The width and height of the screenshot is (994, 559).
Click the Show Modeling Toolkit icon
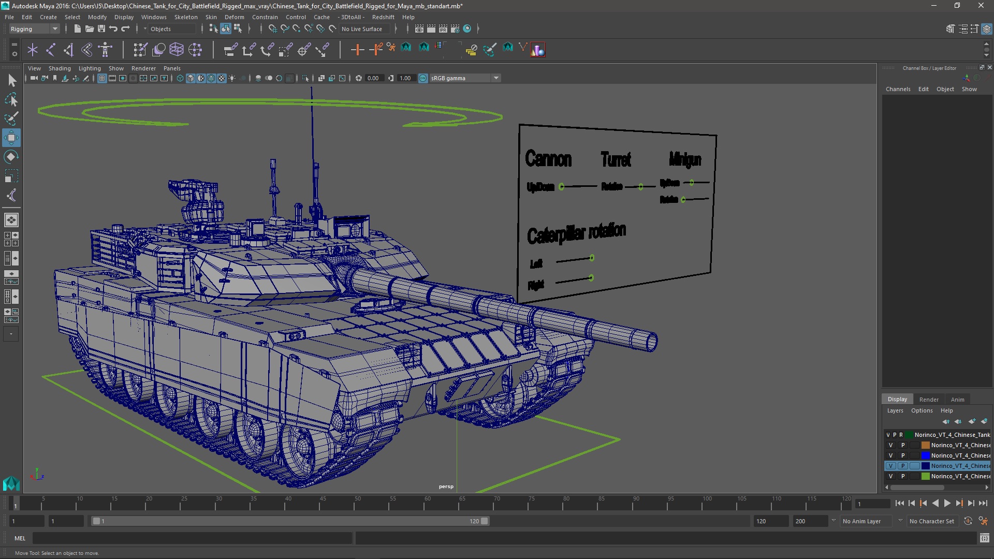click(951, 29)
